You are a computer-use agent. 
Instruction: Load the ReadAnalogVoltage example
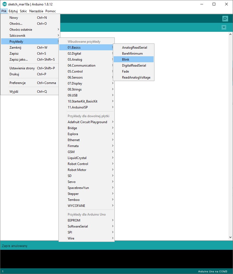(134, 77)
